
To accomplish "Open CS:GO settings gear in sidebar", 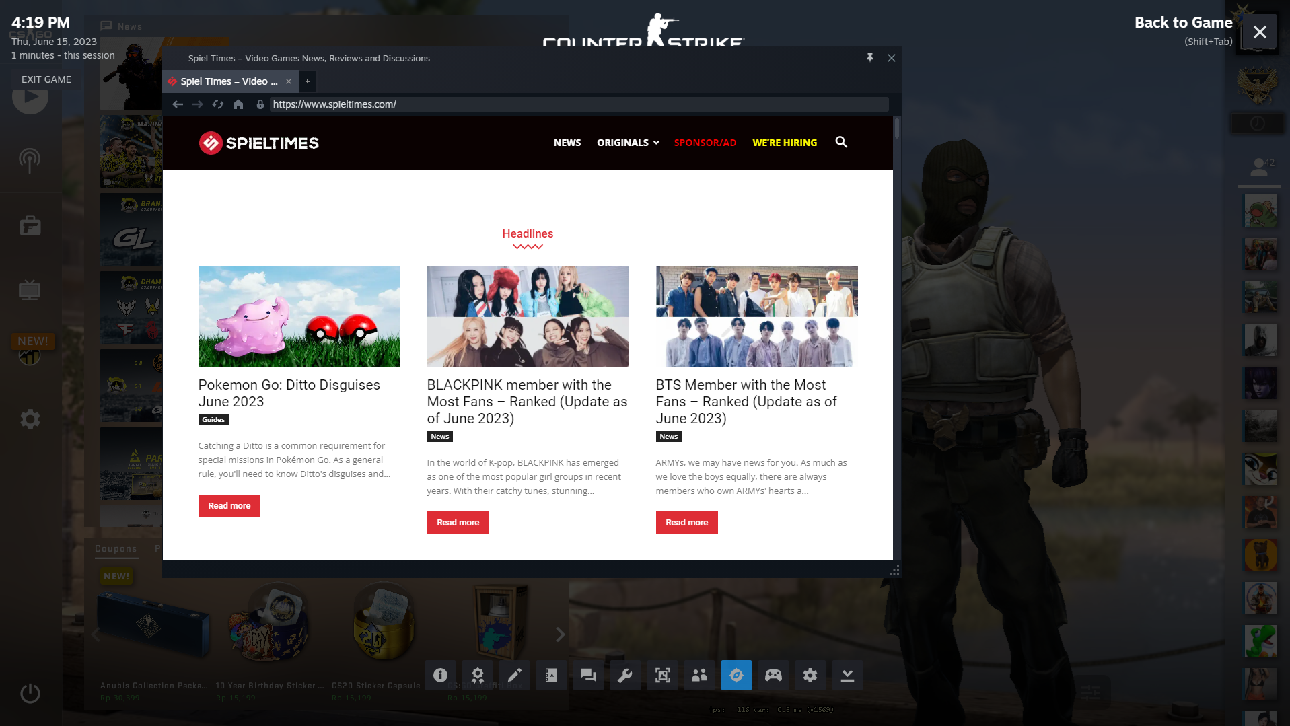I will click(30, 419).
